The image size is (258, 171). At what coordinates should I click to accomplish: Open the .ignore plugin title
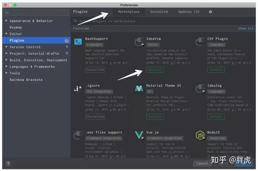[x=92, y=86]
